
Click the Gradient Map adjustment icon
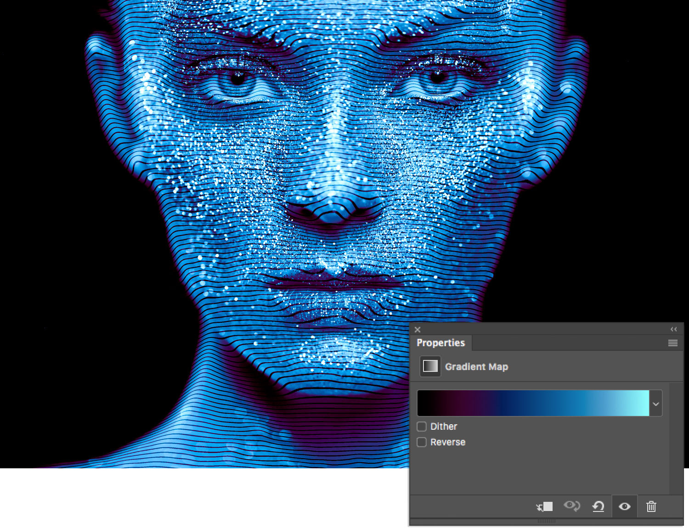(430, 366)
